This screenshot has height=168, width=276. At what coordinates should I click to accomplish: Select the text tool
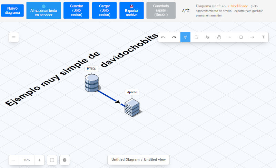pos(263,37)
